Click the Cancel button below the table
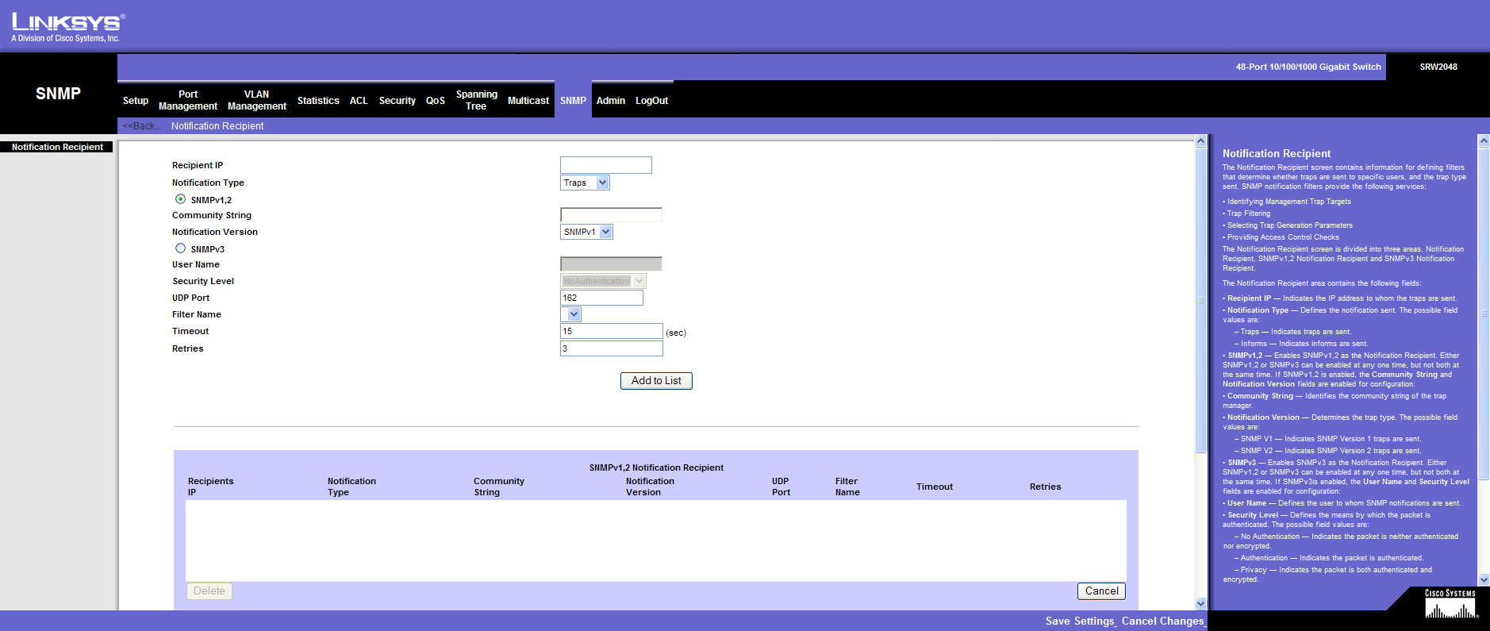Image resolution: width=1490 pixels, height=631 pixels. click(x=1101, y=591)
